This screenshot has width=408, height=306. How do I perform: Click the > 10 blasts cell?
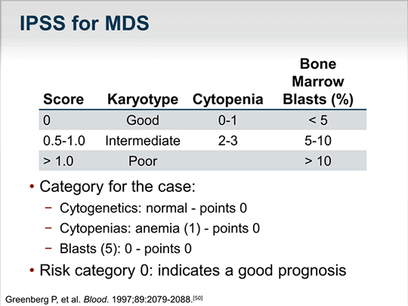tap(318, 161)
